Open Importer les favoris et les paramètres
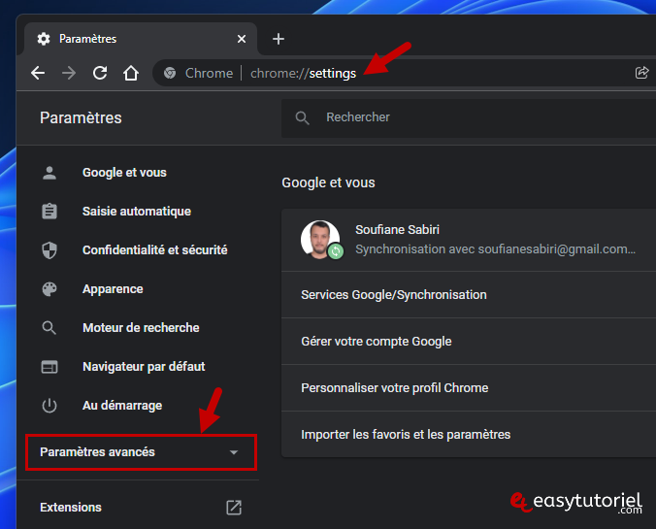Image resolution: width=656 pixels, height=529 pixels. (x=469, y=435)
